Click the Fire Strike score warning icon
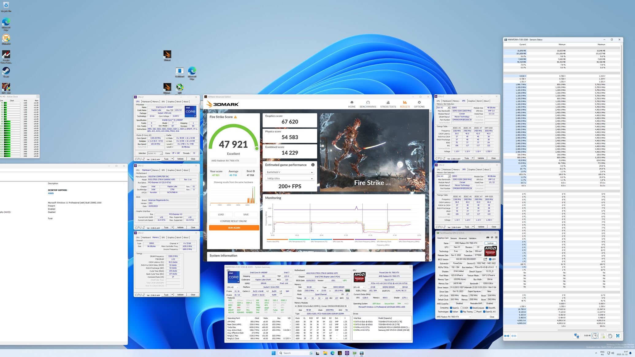635x357 pixels. tap(235, 117)
